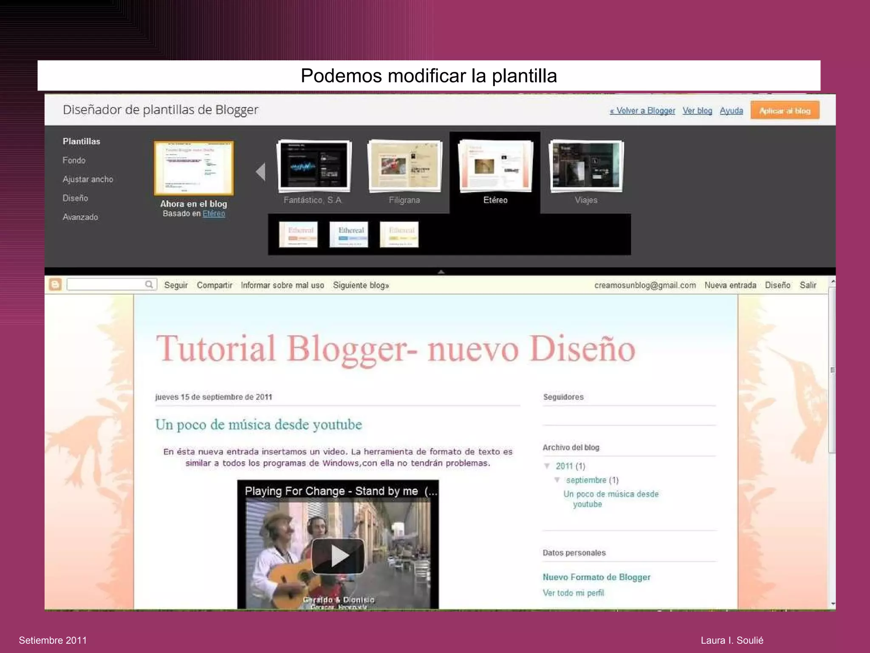
Task: Click the Nuevo Formato de Blogger profile link
Action: point(596,577)
